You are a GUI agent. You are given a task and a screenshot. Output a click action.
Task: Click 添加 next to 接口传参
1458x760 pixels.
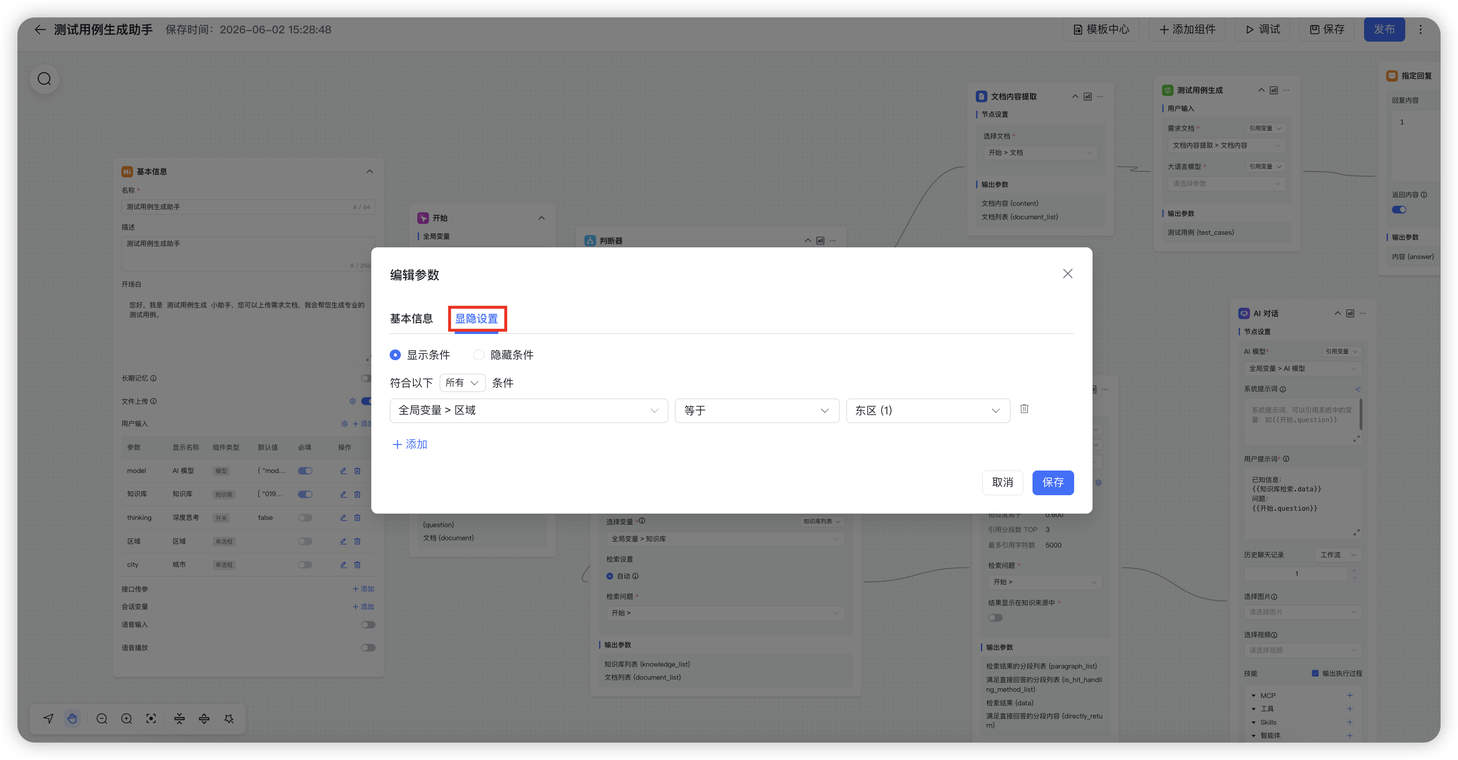(x=364, y=589)
